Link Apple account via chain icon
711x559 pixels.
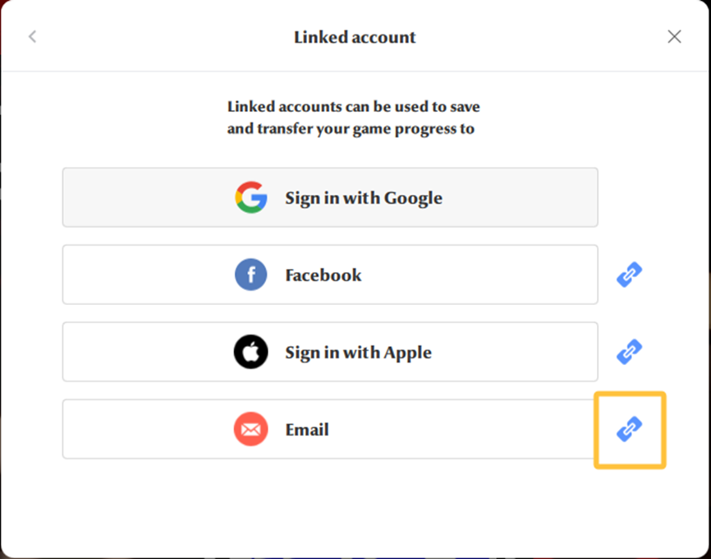[630, 352]
